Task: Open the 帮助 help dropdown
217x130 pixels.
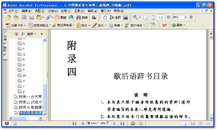Action: (178, 25)
